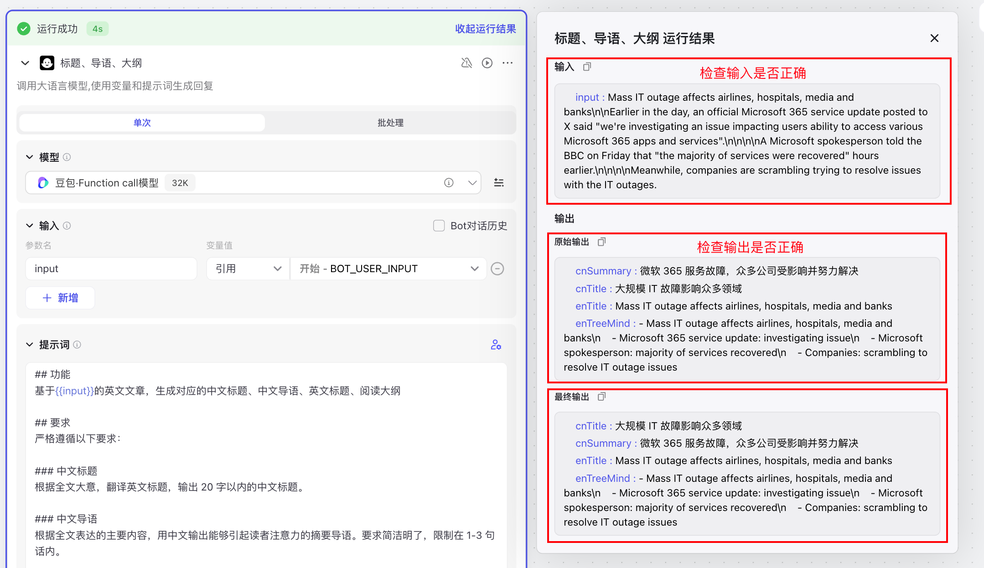984x568 pixels.
Task: Copy the input section content
Action: [587, 67]
